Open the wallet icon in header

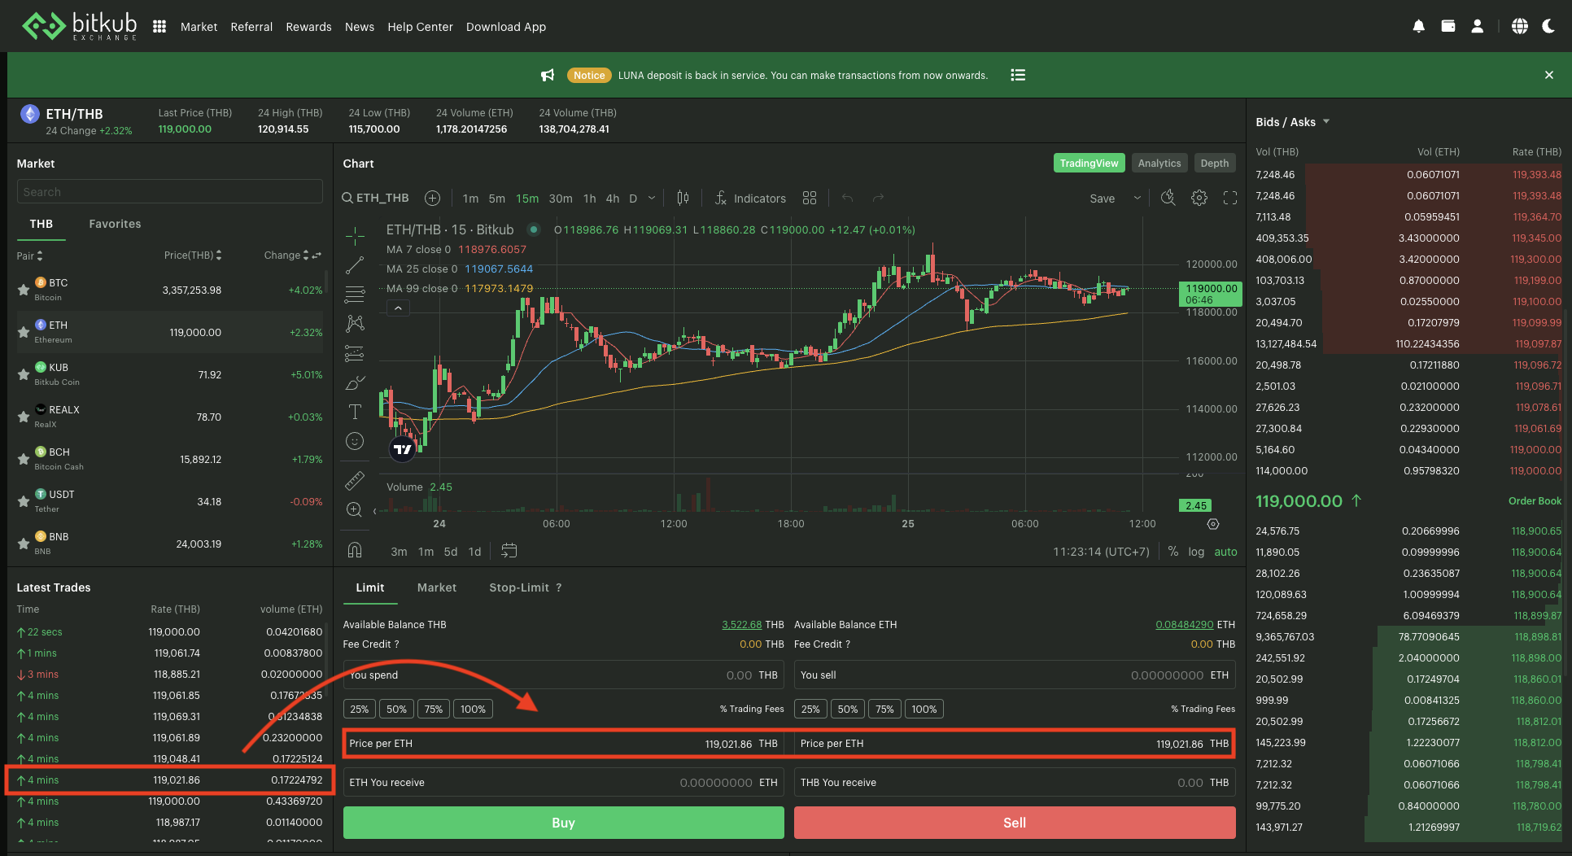[1448, 27]
